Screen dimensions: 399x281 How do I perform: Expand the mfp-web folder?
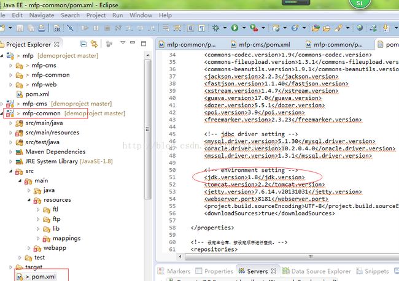[10, 85]
